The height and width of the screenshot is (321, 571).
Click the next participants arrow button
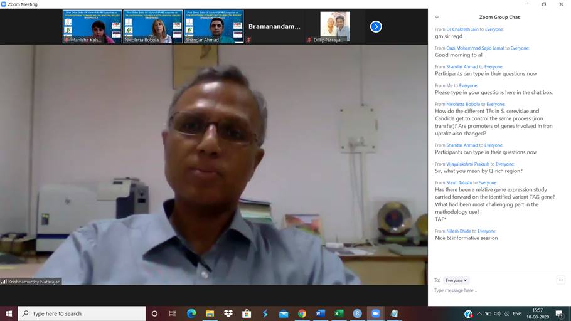[x=376, y=26]
